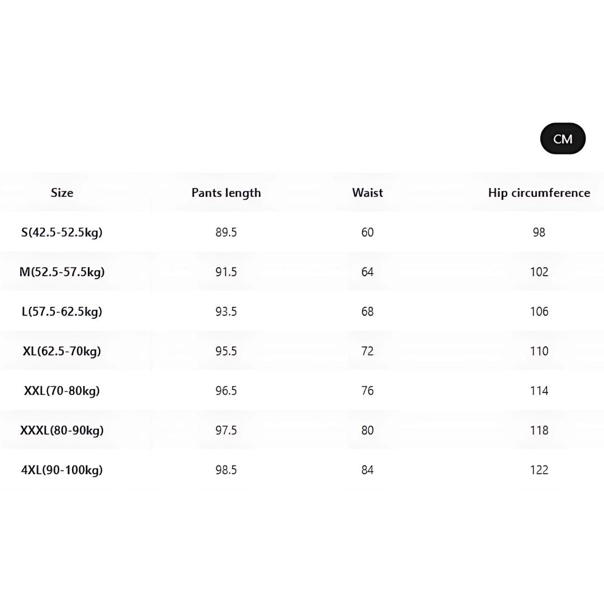
Task: Pick the XXXL(80-90kg) size label
Action: 62,431
